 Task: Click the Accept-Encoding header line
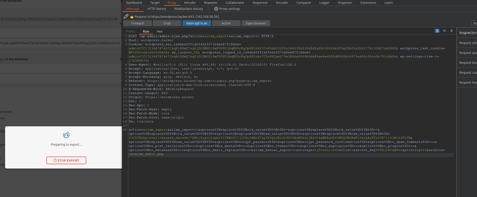163,77
